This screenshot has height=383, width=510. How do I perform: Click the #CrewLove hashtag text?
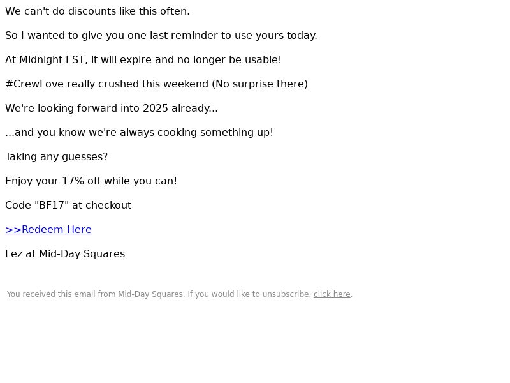point(34,84)
